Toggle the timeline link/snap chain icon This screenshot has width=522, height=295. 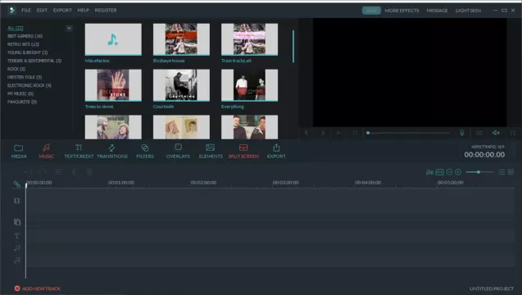click(x=17, y=184)
